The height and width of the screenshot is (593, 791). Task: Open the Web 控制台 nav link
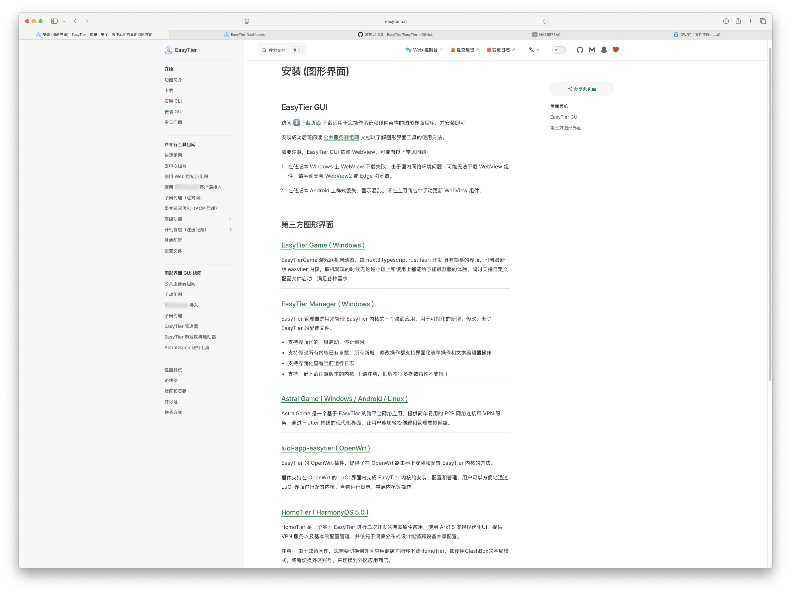(425, 50)
